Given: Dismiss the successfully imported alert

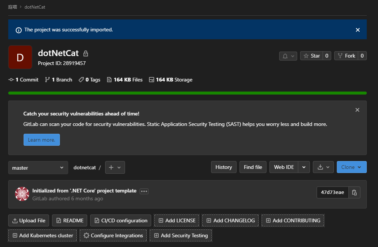Looking at the screenshot, I should (x=357, y=30).
